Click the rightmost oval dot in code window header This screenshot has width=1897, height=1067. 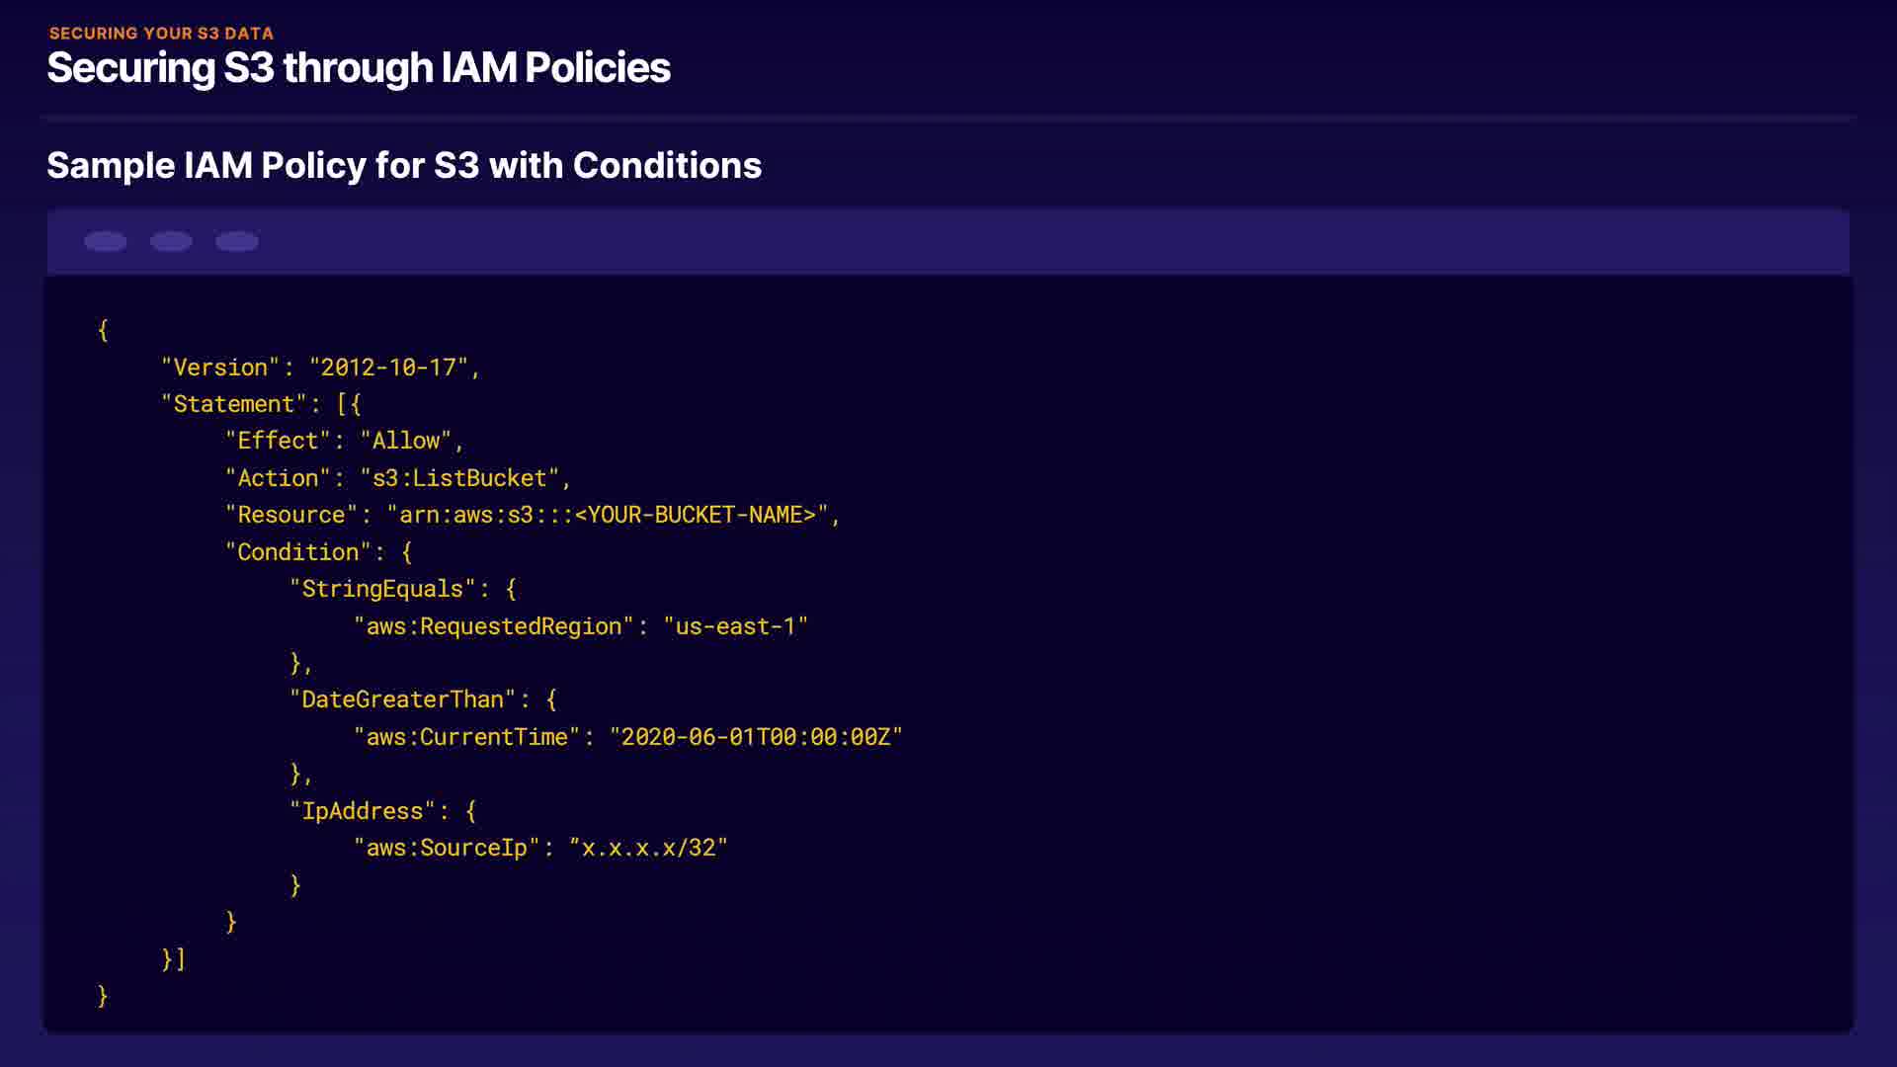point(237,242)
